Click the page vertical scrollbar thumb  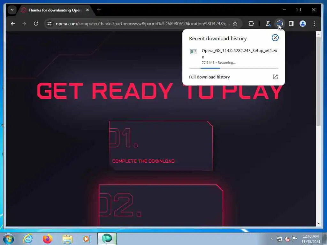pos(318,81)
